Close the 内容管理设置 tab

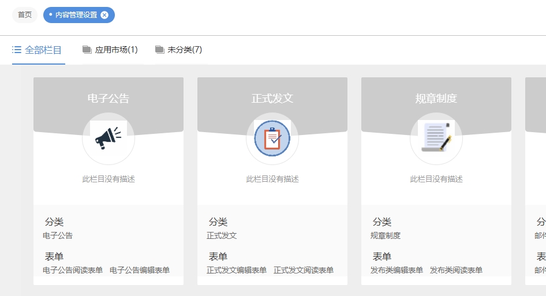tap(104, 15)
